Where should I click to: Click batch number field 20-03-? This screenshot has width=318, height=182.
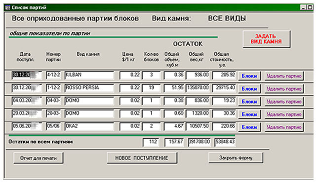[53, 113]
